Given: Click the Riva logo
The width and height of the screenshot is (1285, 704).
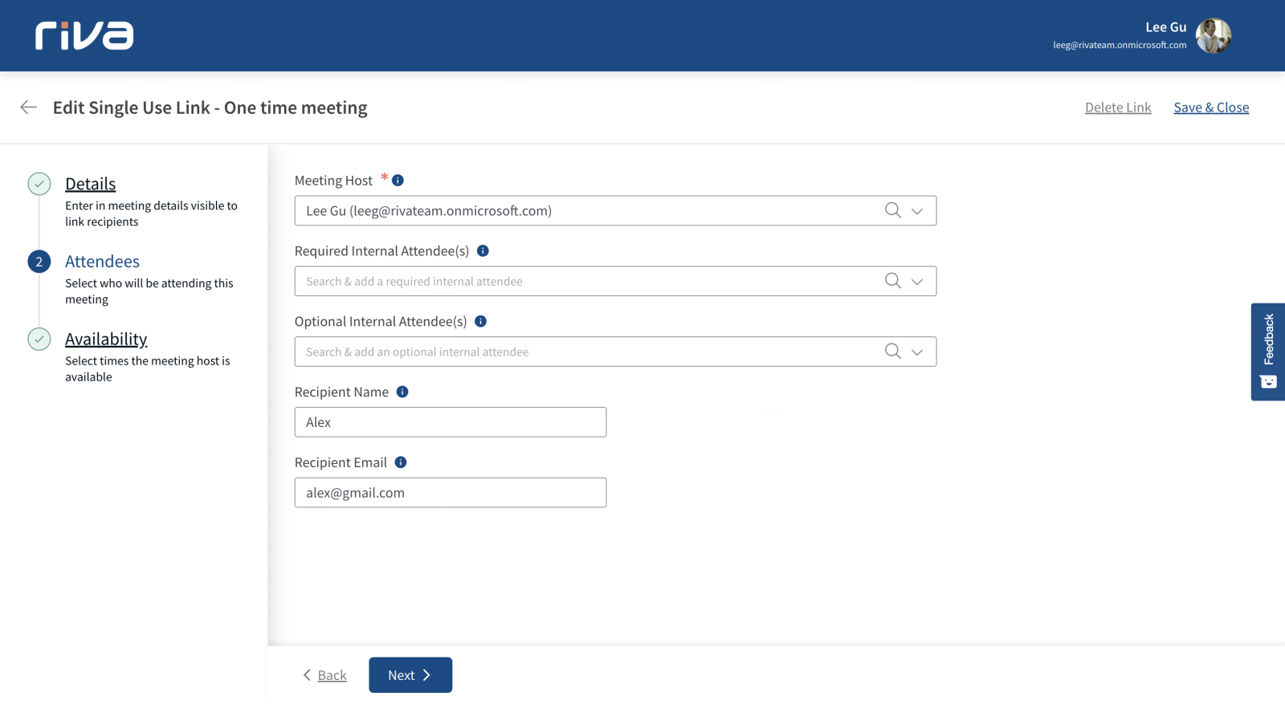Looking at the screenshot, I should coord(84,35).
